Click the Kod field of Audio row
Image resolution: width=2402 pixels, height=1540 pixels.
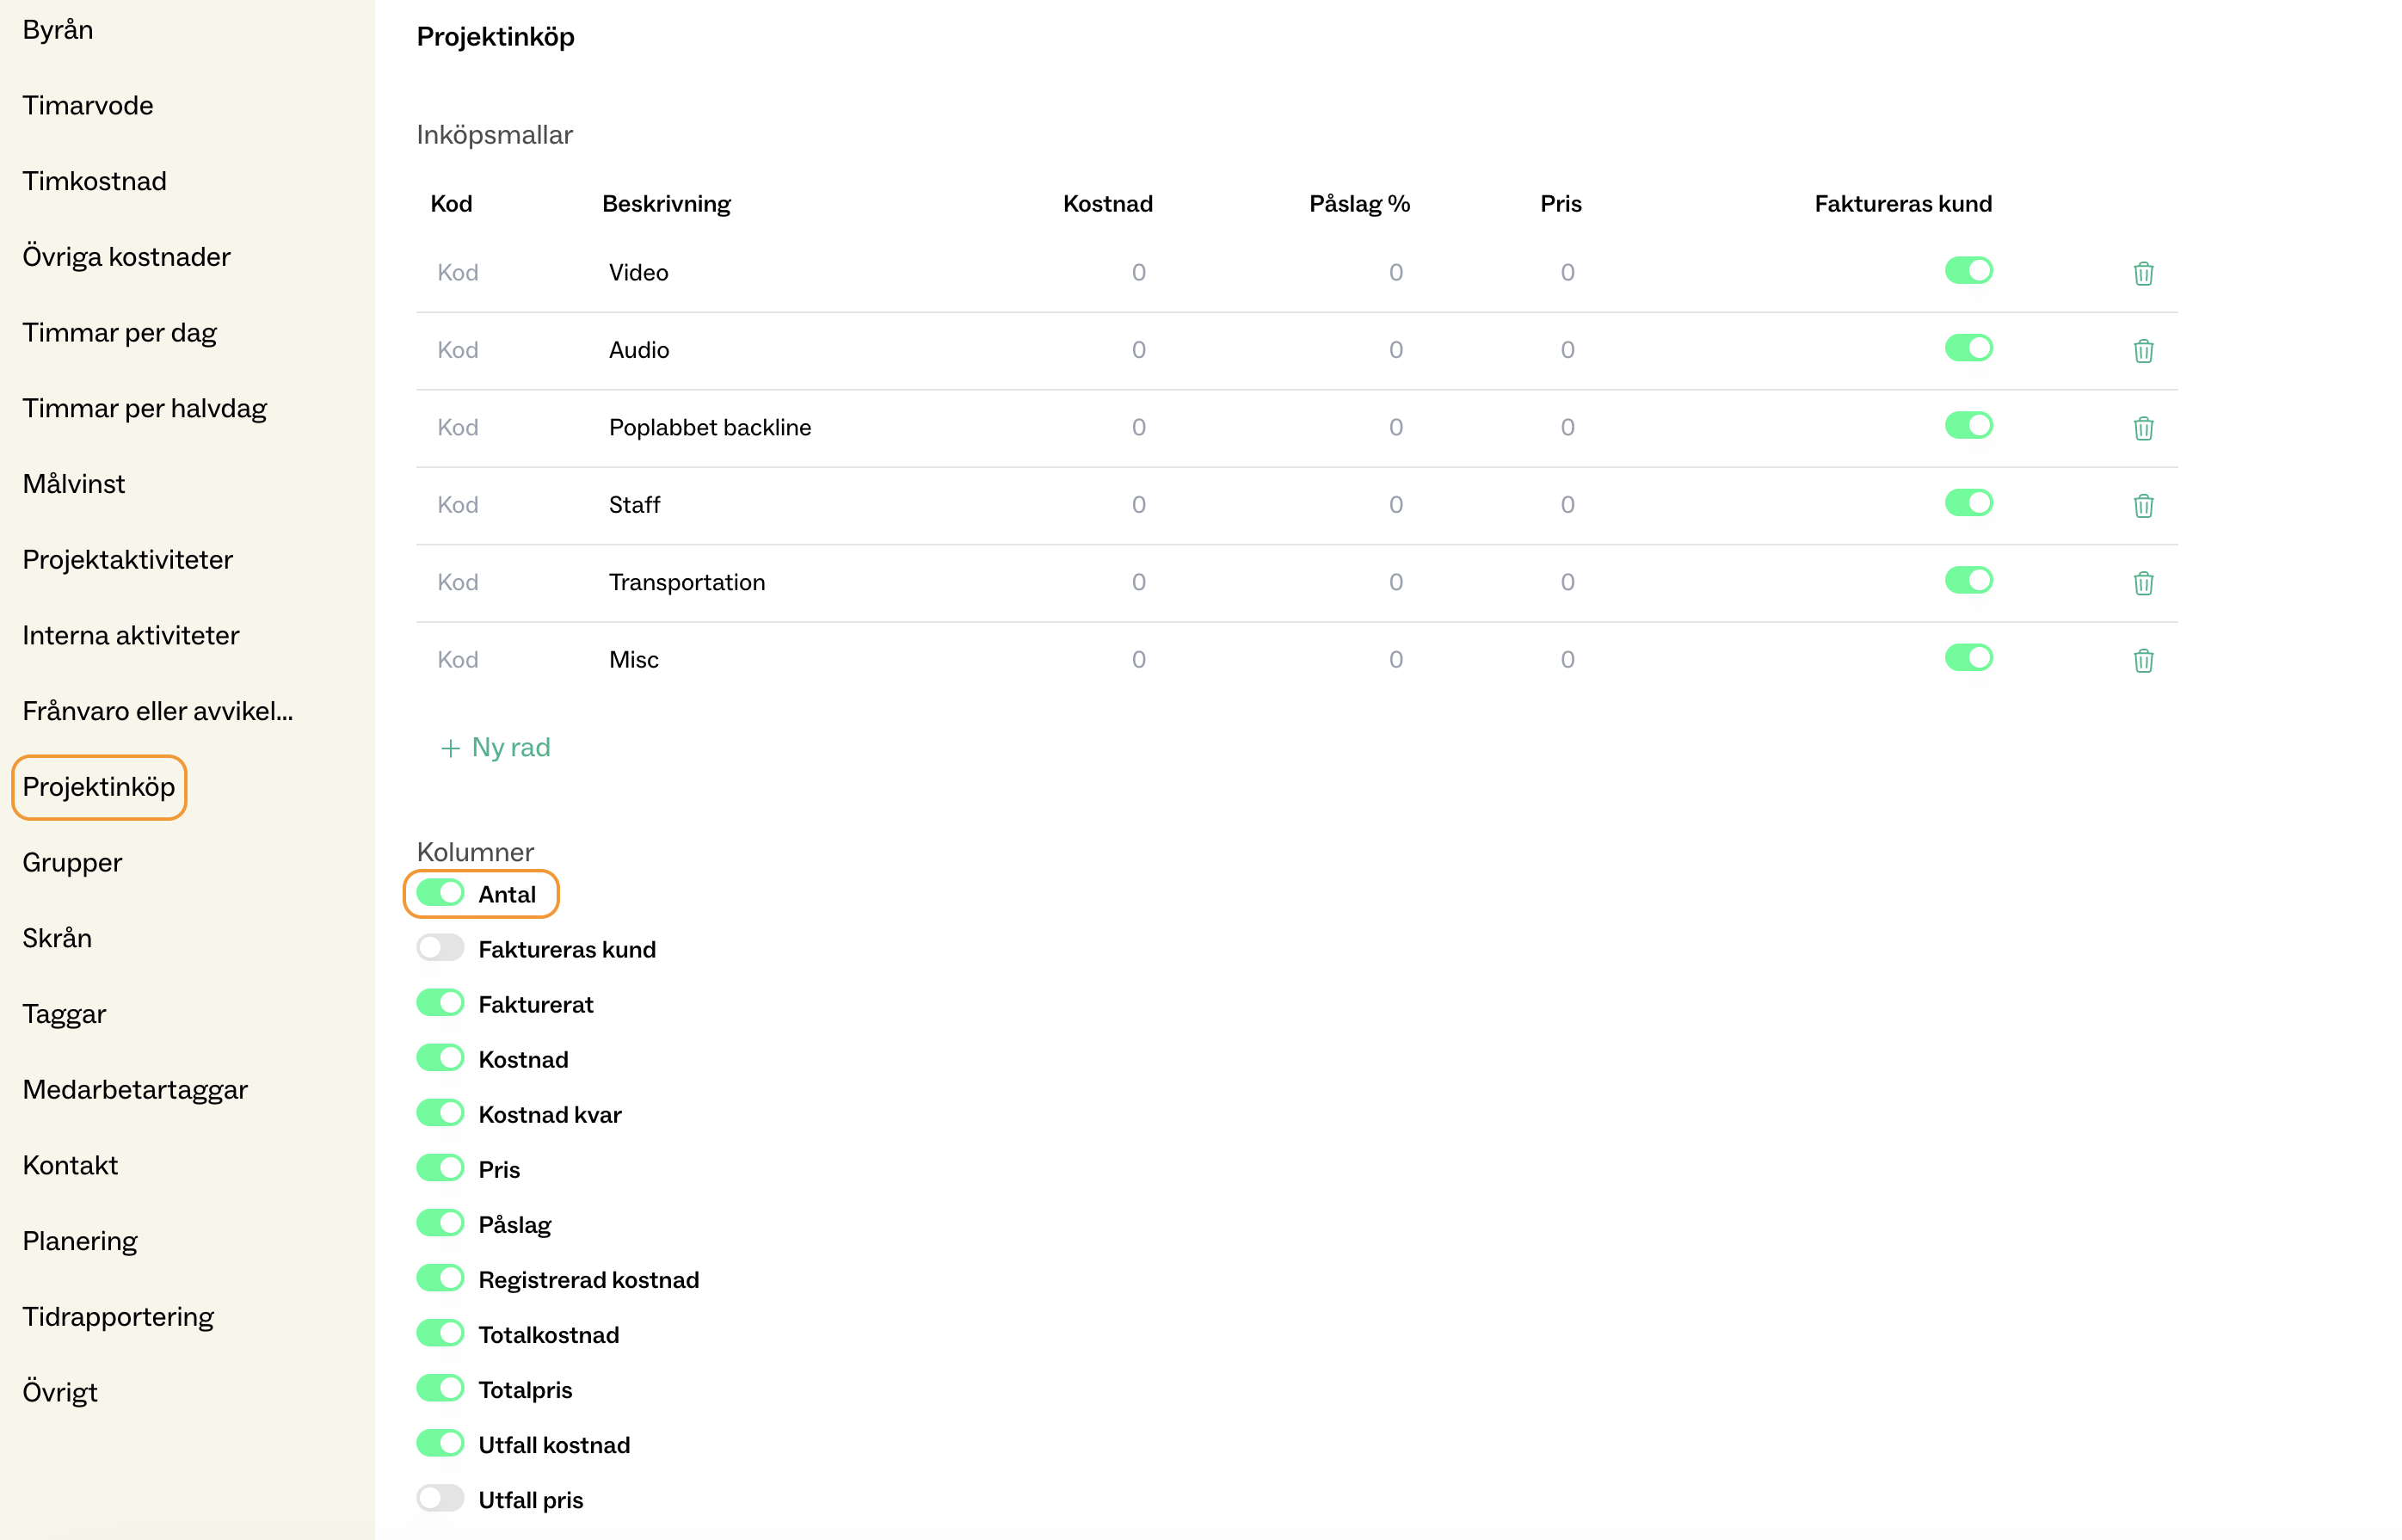(x=458, y=350)
